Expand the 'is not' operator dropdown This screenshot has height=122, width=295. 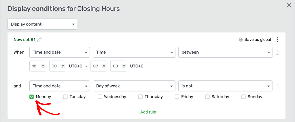225,86
